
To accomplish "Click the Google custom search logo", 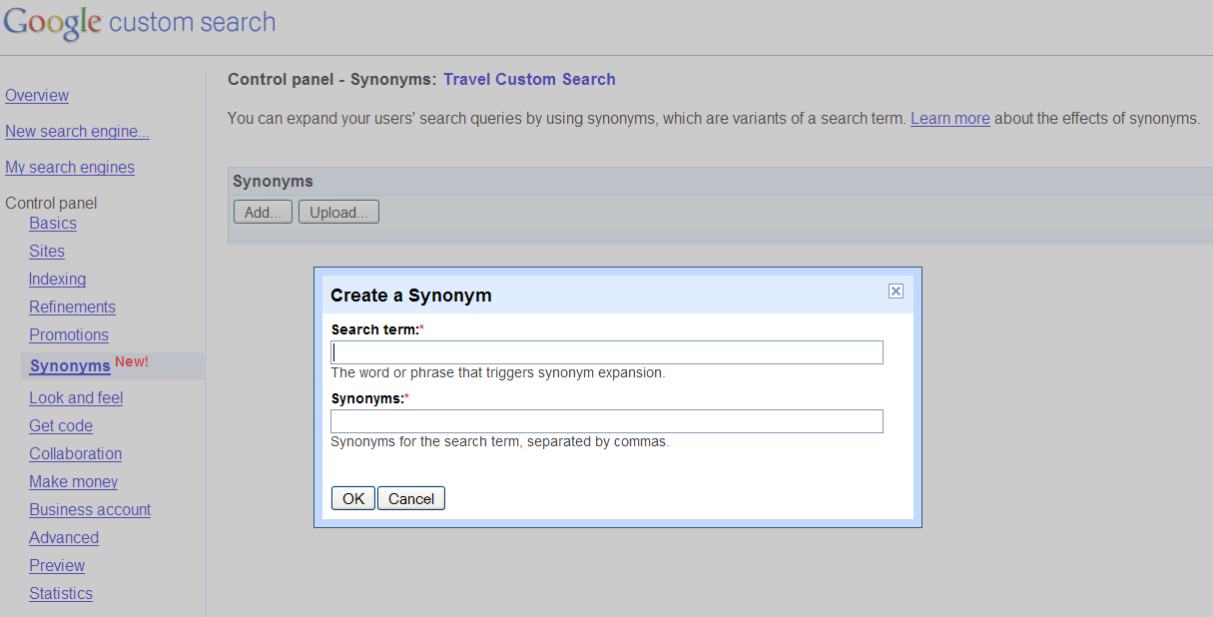I will tap(139, 22).
